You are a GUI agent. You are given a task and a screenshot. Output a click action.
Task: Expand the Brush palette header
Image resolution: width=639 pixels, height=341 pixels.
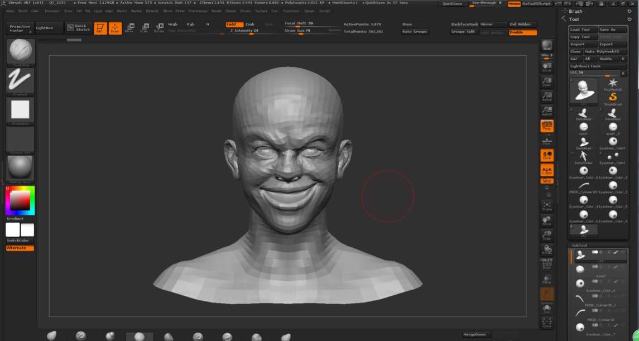point(575,11)
